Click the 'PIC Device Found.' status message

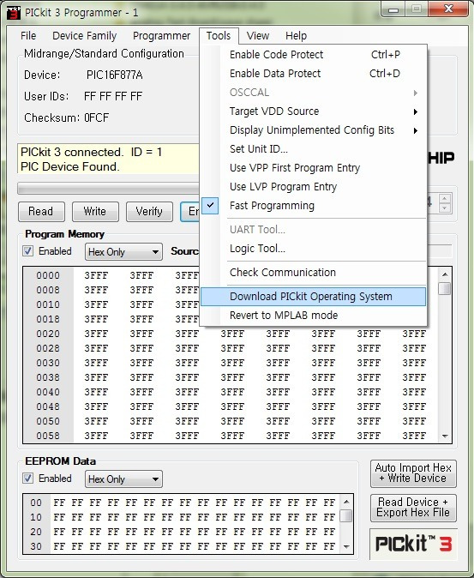click(x=70, y=166)
